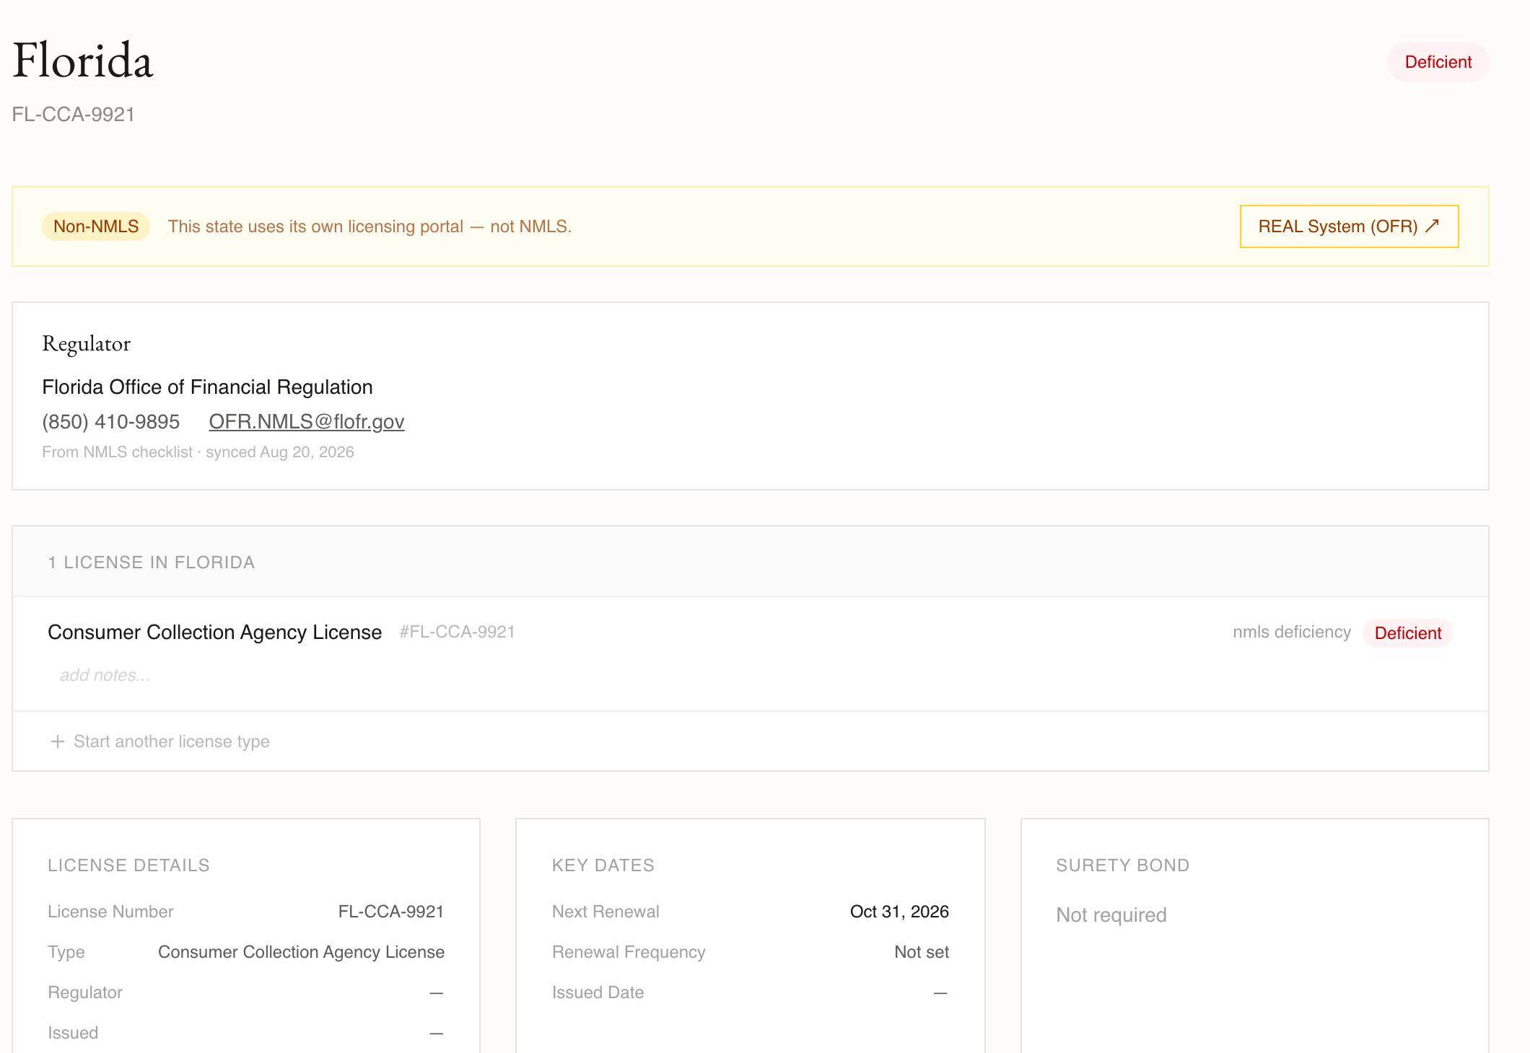Click the Regulator section heading
1530x1053 pixels.
coord(87,343)
